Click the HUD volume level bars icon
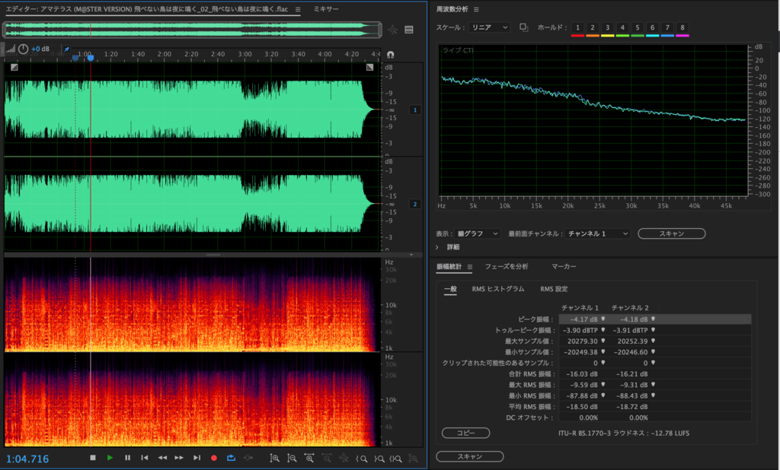 click(x=11, y=49)
